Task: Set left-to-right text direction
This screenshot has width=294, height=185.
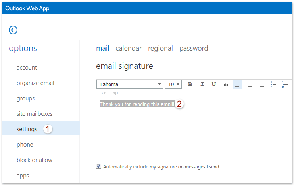Action: (x=104, y=93)
